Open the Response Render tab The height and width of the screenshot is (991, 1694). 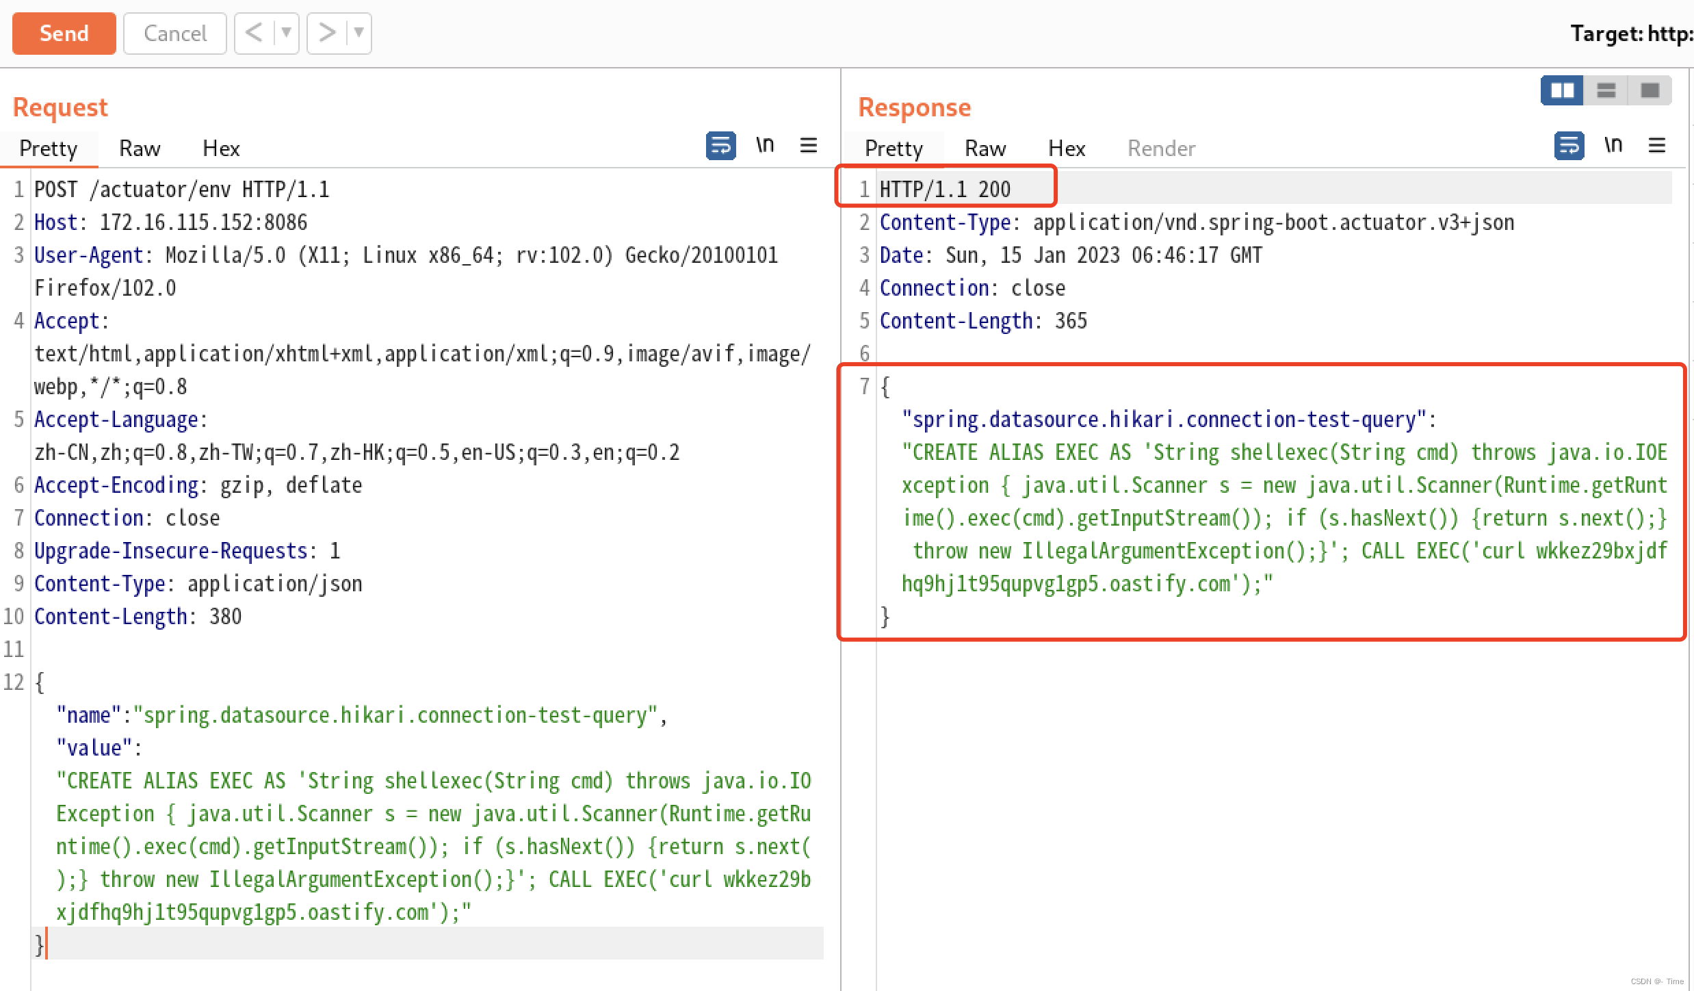1161,149
